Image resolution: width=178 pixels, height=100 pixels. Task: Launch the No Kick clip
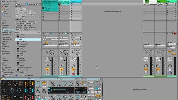click(x=43, y=10)
